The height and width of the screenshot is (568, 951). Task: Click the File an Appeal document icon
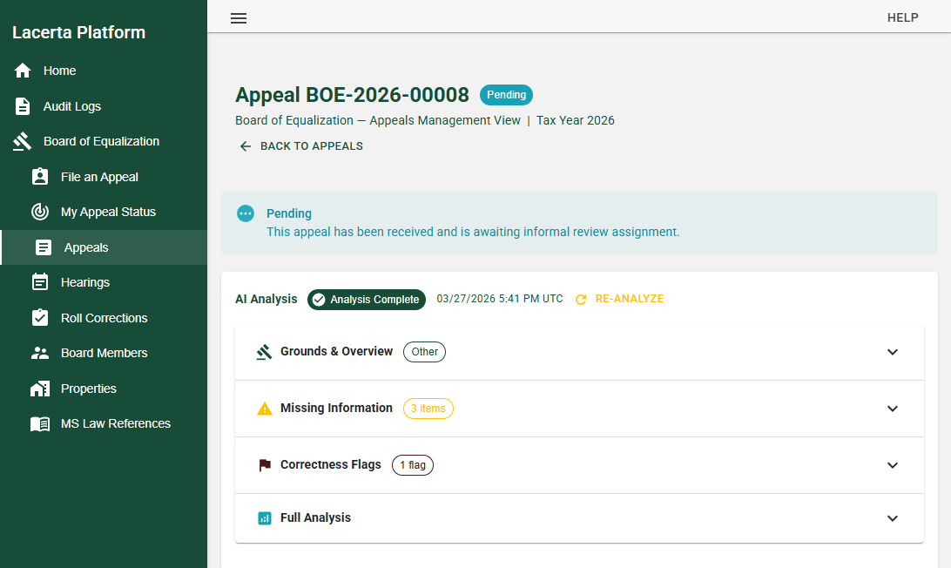click(x=40, y=176)
